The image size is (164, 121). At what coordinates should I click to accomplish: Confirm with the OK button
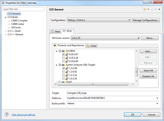[x=132, y=115]
